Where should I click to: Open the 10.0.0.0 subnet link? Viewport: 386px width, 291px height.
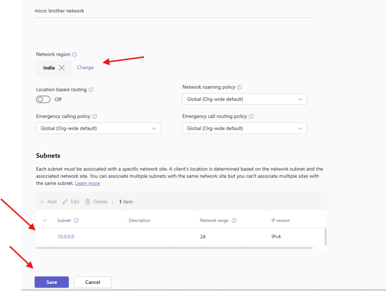click(x=66, y=237)
